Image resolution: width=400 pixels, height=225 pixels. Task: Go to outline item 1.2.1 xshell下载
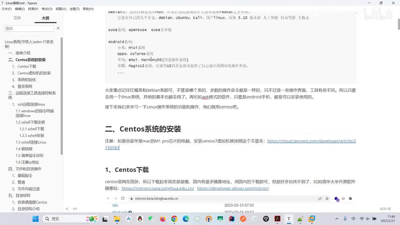tap(32, 129)
